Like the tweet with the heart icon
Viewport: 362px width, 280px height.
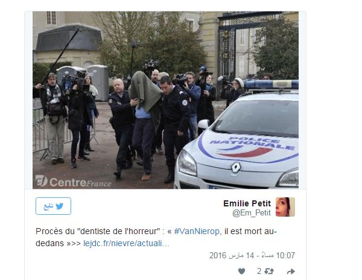(241, 271)
